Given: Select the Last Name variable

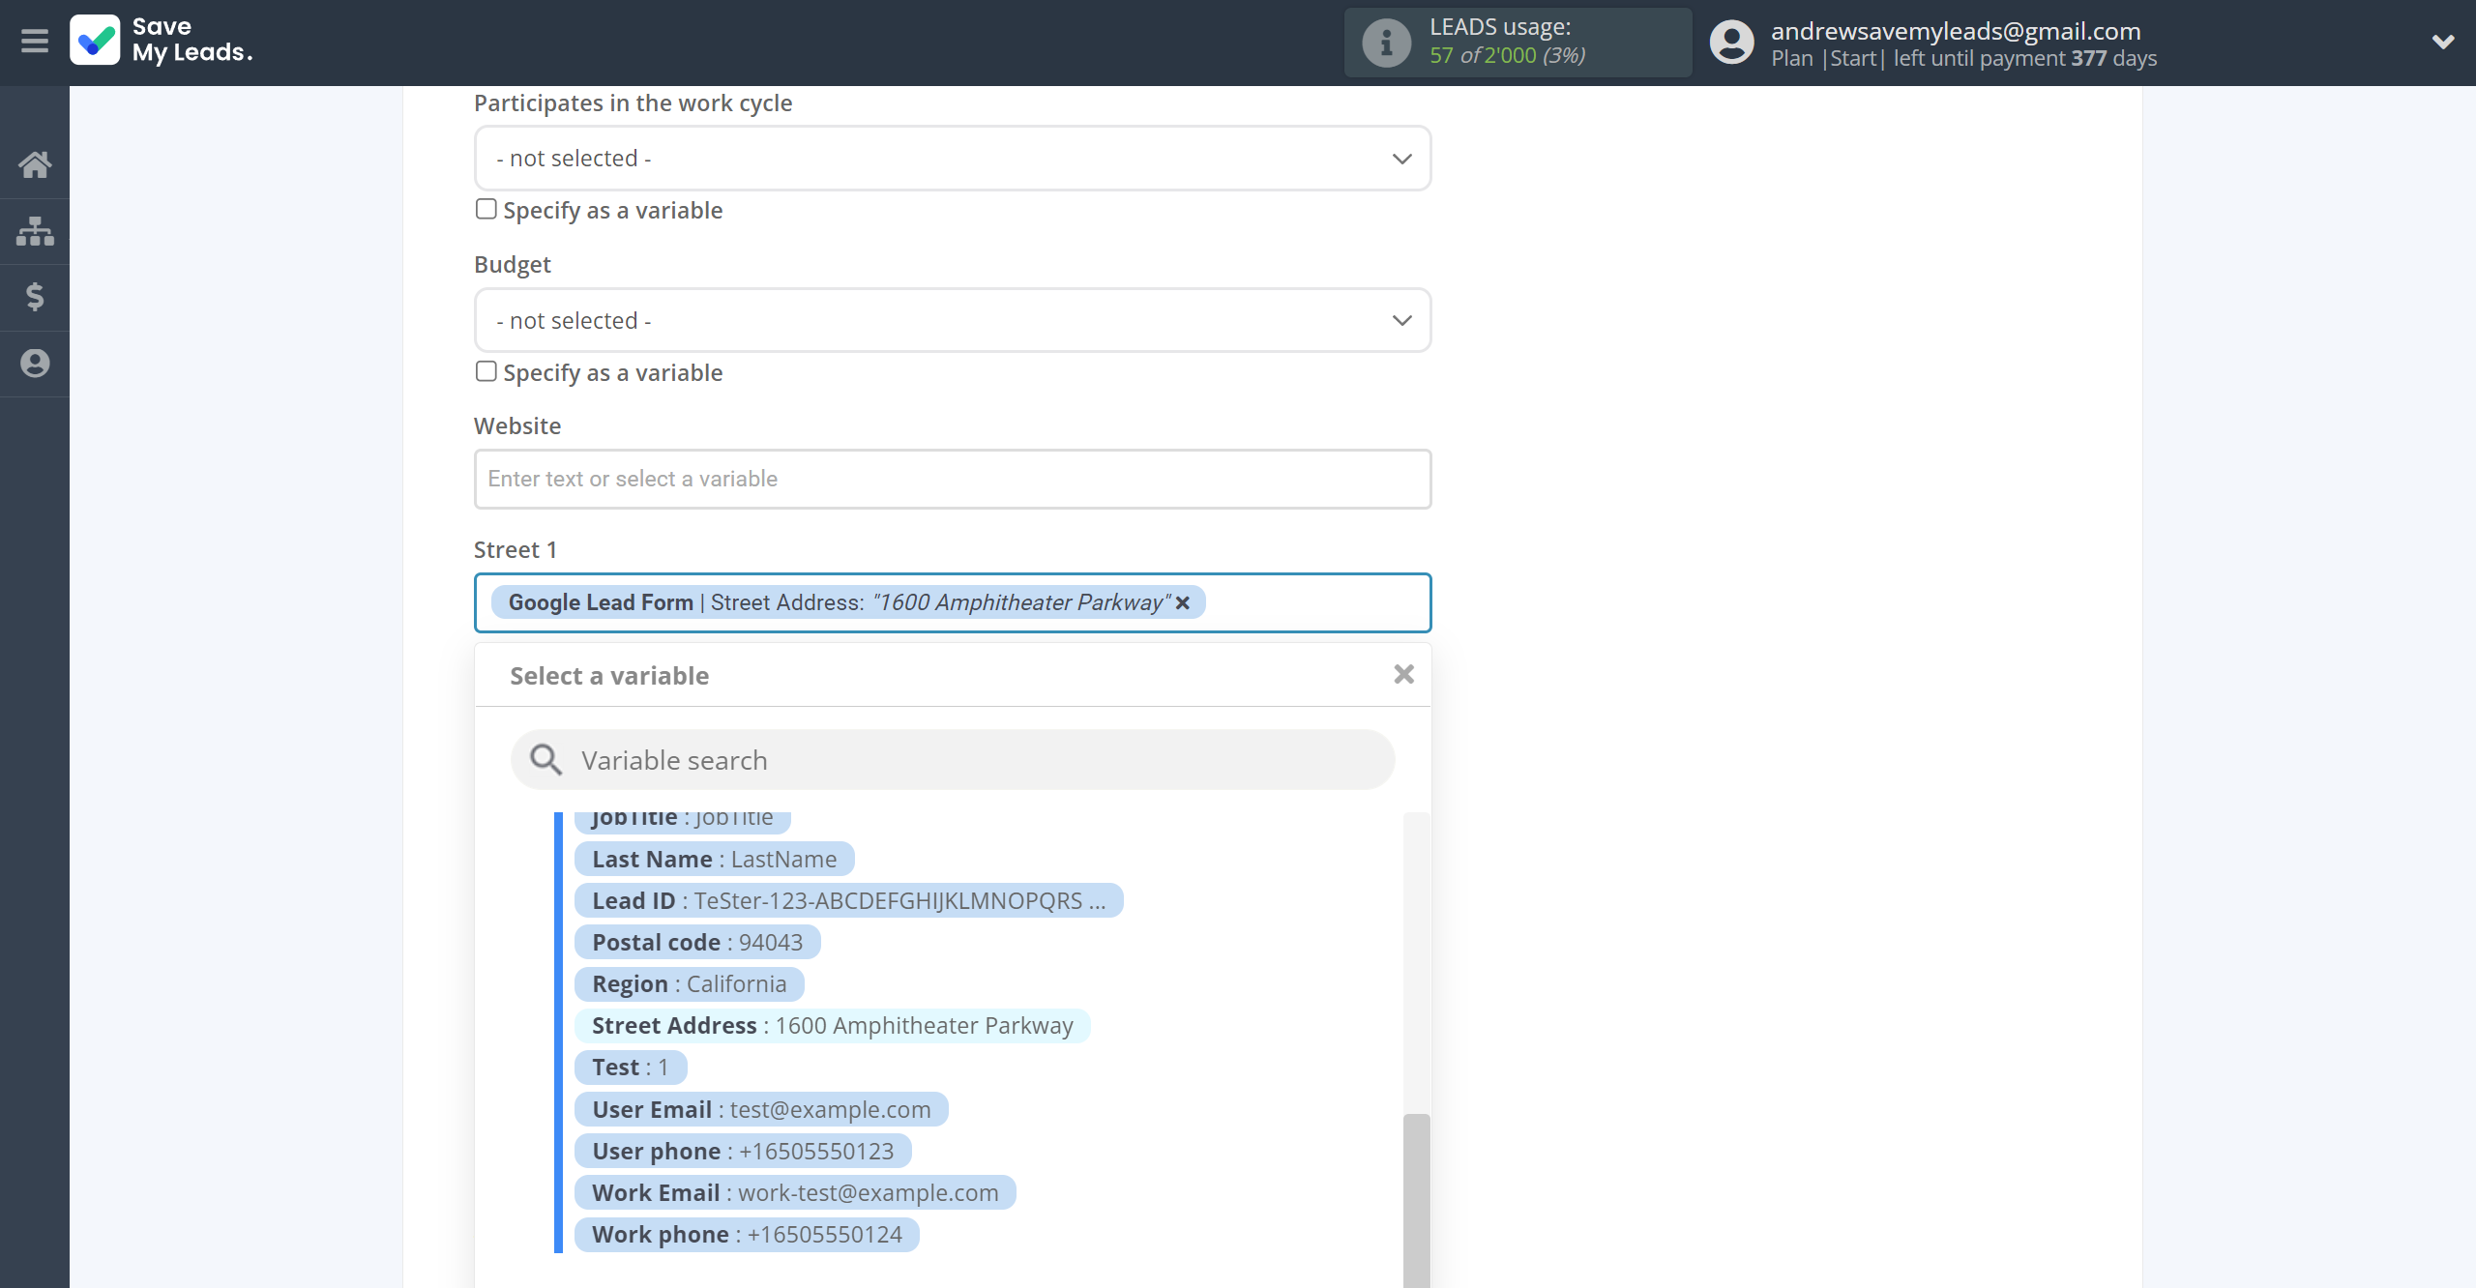Looking at the screenshot, I should (x=714, y=859).
